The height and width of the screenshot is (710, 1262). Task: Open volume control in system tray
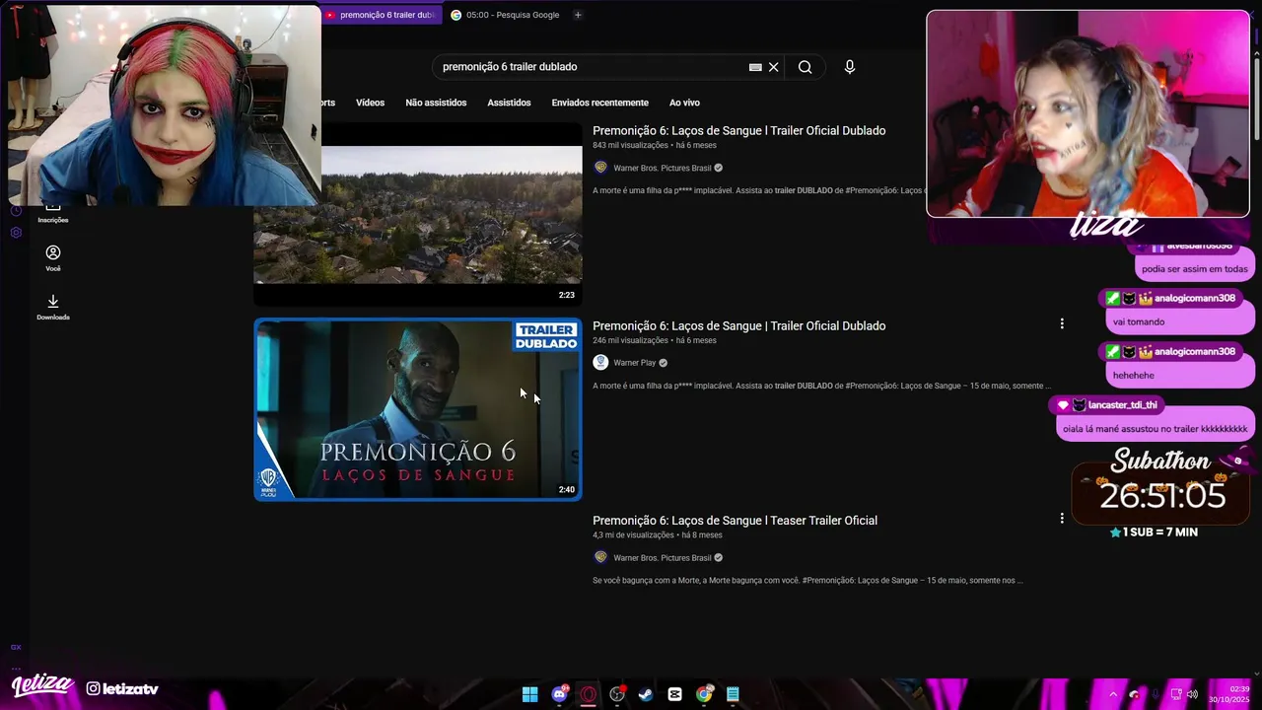point(1192,694)
